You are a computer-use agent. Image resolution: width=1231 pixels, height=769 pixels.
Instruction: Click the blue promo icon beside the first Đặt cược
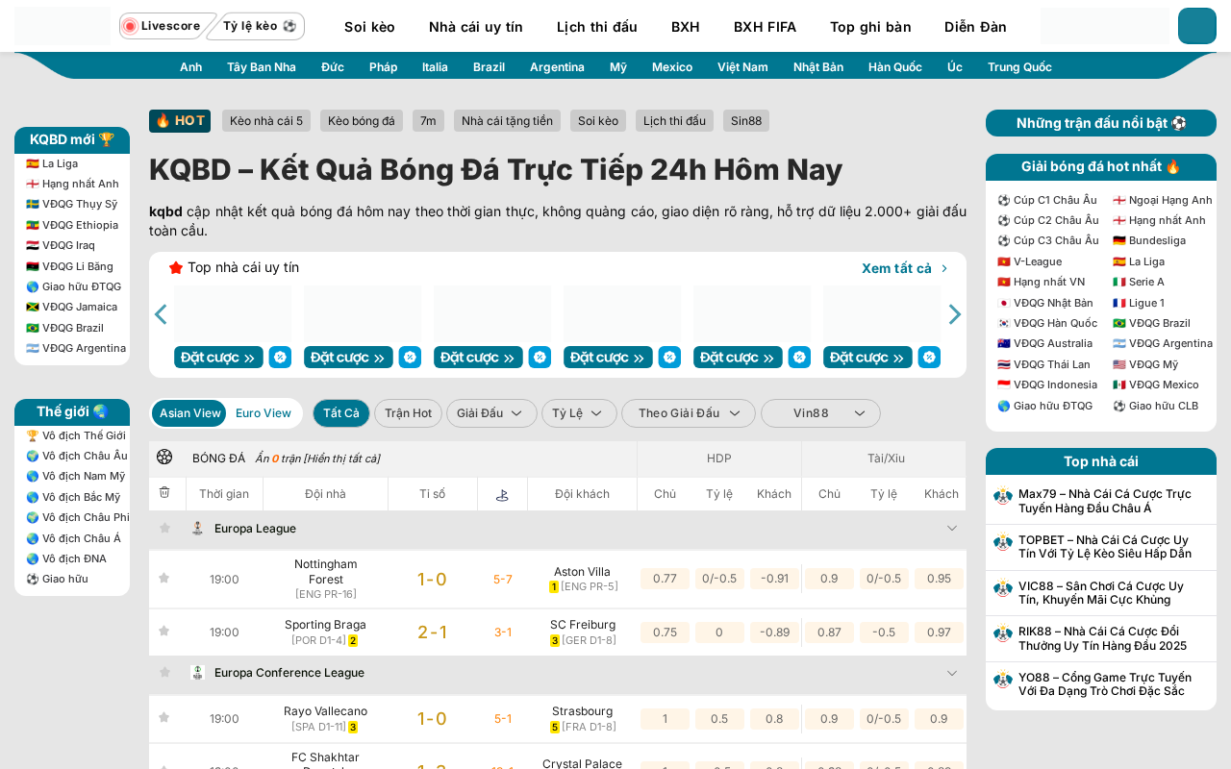pos(280,357)
